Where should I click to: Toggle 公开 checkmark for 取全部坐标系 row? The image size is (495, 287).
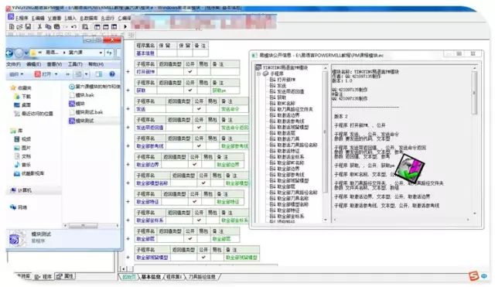[x=199, y=220]
